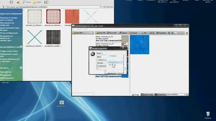Click the hand icon after the magnifiers
The height and width of the screenshot is (121, 216).
(x=175, y=33)
